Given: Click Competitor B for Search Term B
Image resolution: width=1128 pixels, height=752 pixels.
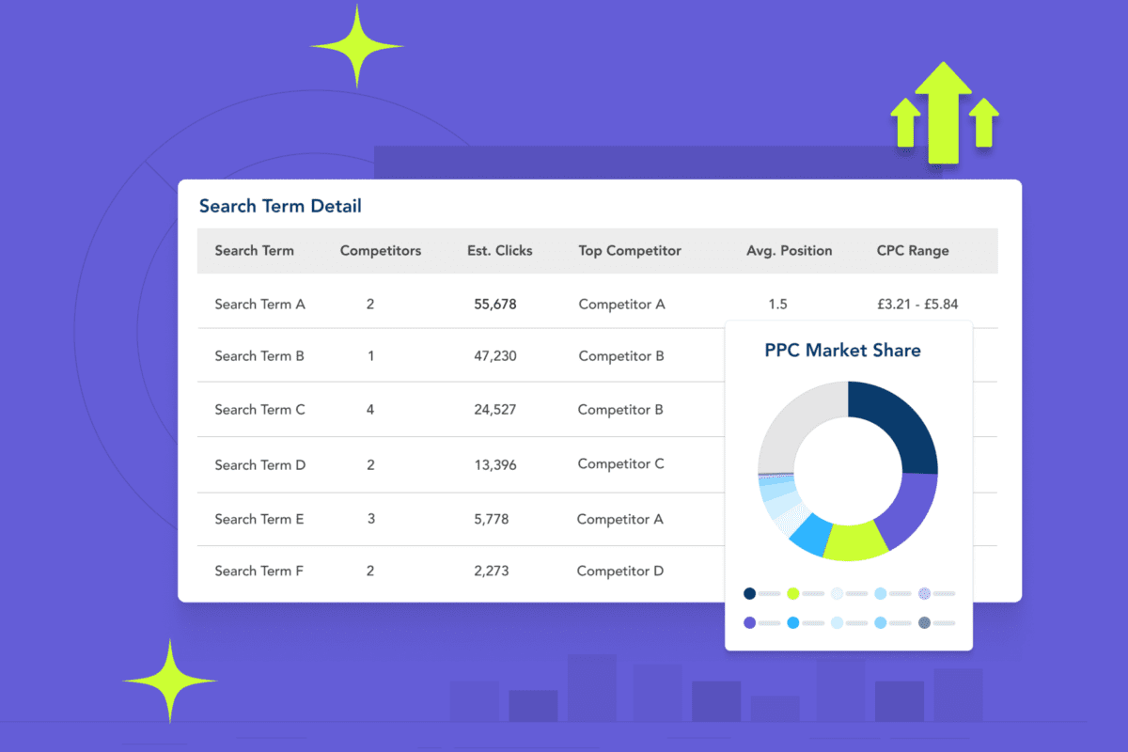Looking at the screenshot, I should pos(621,356).
